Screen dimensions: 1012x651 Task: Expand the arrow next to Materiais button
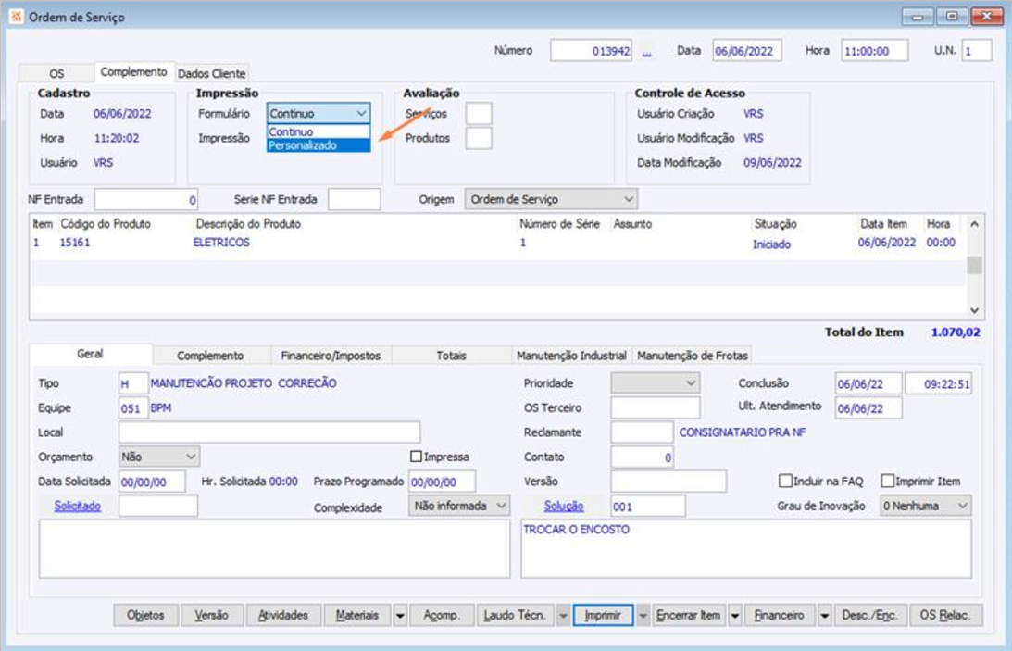pos(400,616)
